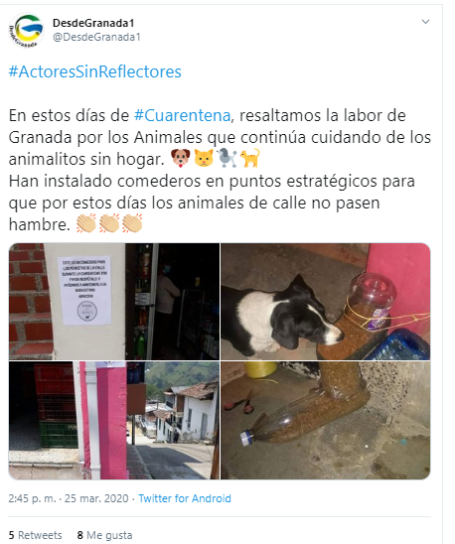
Task: Open the DesdeGranada1 profile avatar
Action: coord(26,30)
